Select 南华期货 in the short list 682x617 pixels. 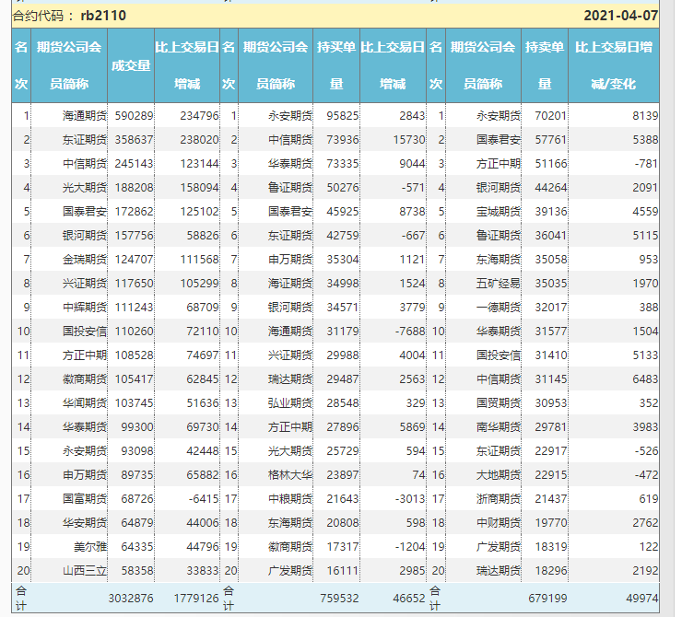point(498,426)
